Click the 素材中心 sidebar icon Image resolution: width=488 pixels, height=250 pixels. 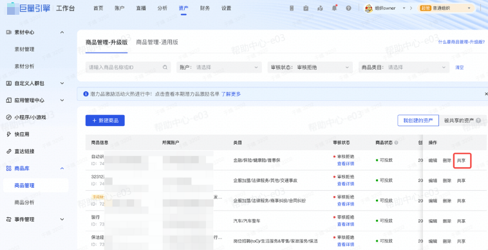coord(9,32)
